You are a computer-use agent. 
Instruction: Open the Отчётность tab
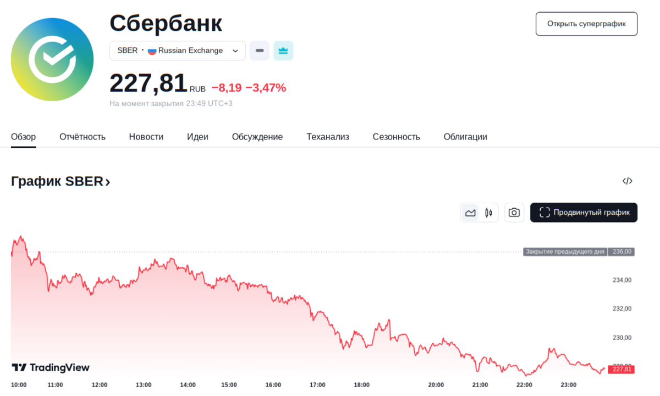82,137
